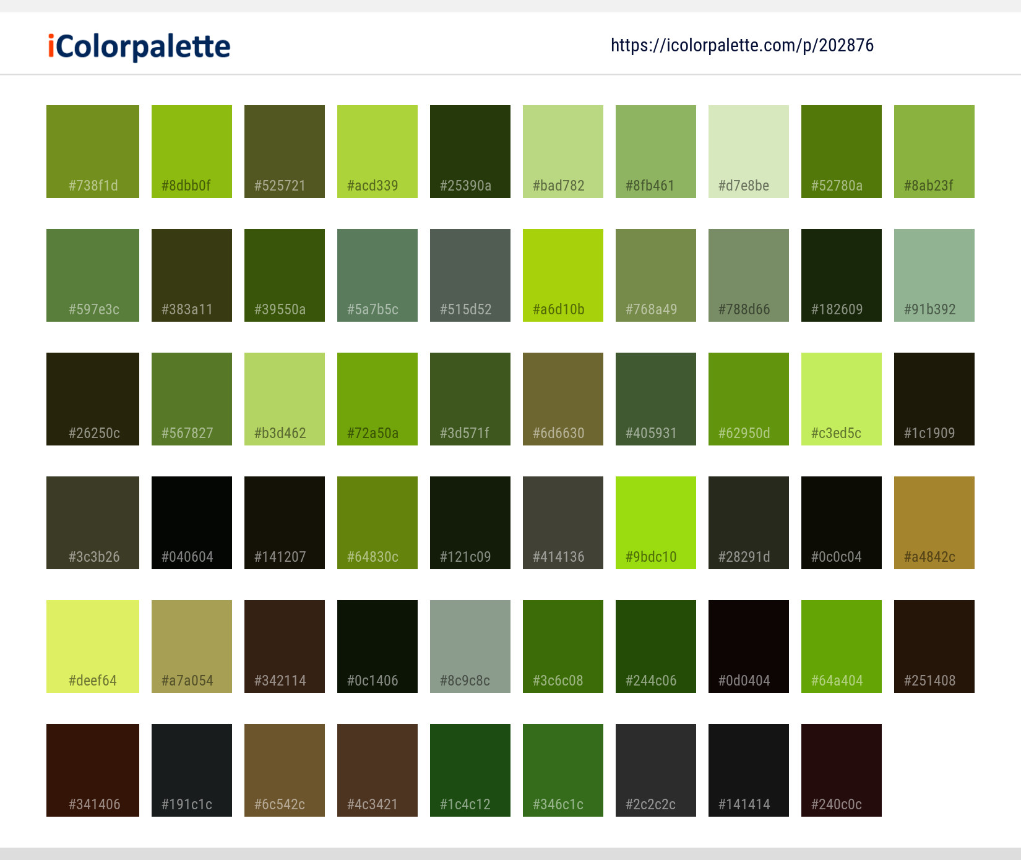Click the #9bdc10 neon green swatch

tap(656, 523)
